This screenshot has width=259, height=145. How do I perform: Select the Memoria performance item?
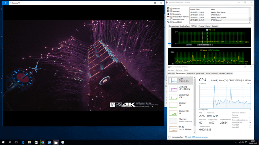tap(181, 88)
